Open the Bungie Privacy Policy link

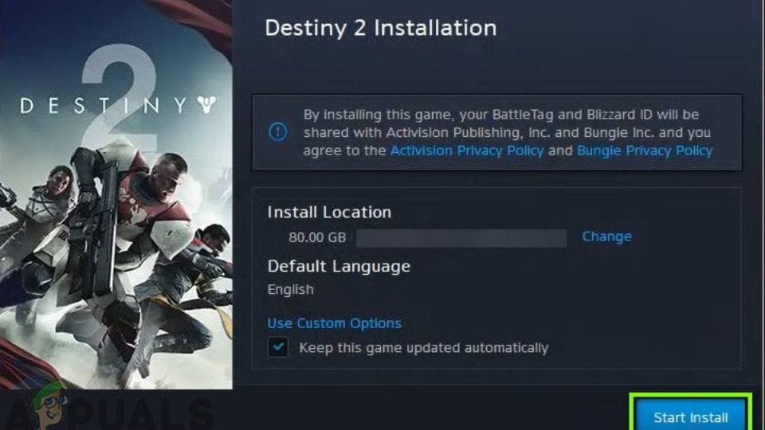pos(645,150)
